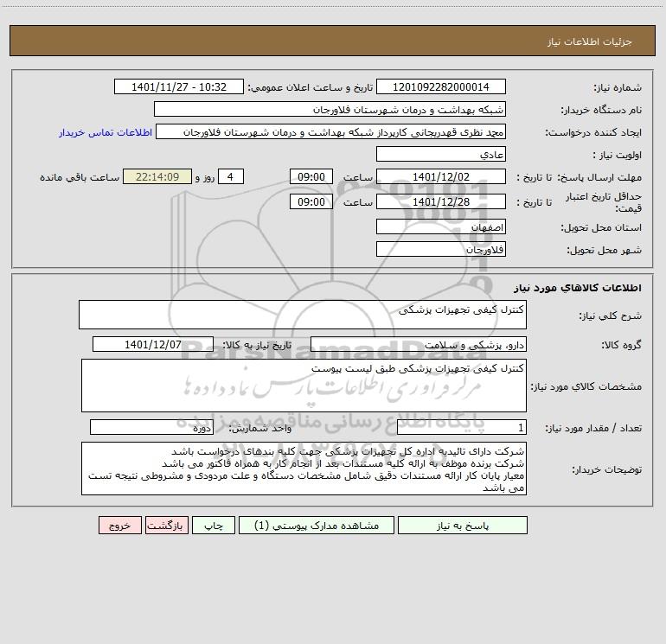Click the price validity date 1401/12/28
The image size is (666, 644).
(441, 201)
